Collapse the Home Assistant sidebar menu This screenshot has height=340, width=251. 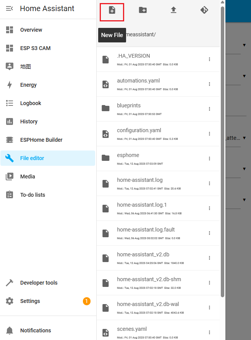click(9, 8)
